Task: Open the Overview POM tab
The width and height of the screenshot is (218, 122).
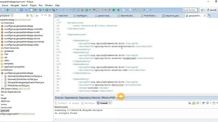Action: (x=59, y=98)
